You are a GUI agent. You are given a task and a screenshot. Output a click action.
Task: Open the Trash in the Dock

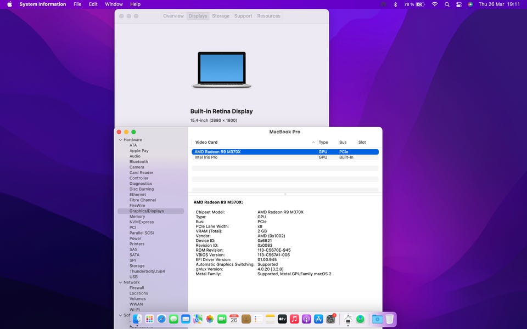coord(389,319)
